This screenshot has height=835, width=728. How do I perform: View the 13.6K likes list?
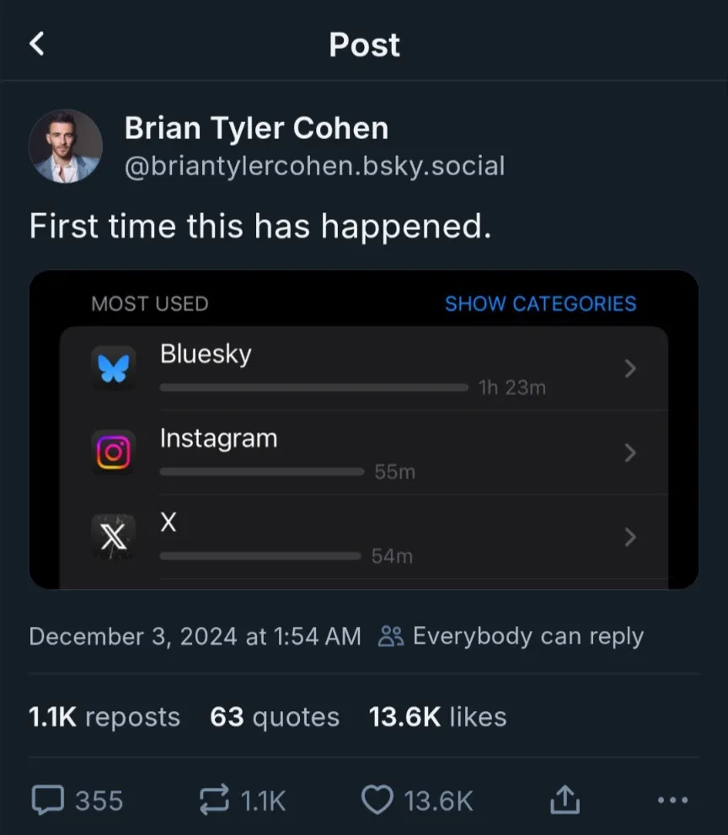437,717
